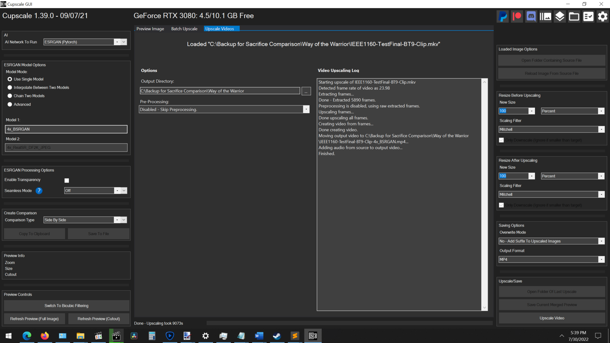The height and width of the screenshot is (343, 610).
Task: Click the image library comparison icon
Action: [545, 16]
